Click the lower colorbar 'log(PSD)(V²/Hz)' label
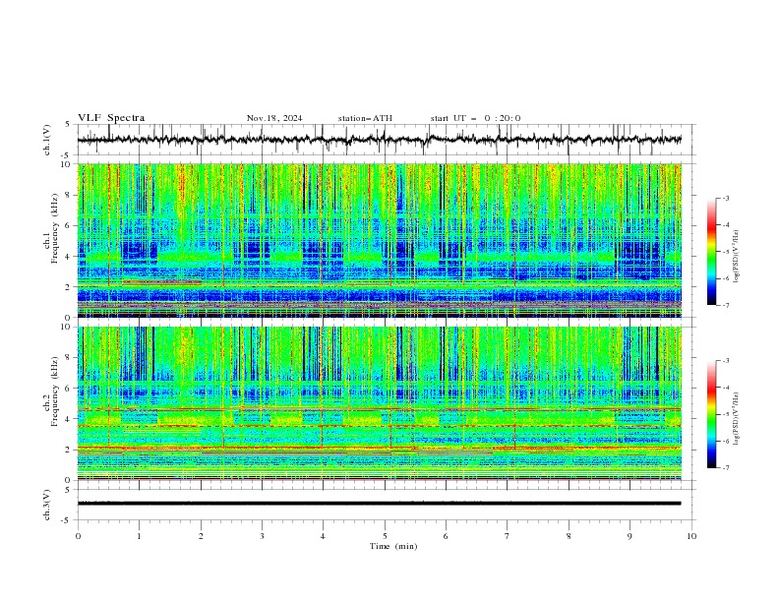Viewport: 779px width, 602px height. 736,418
